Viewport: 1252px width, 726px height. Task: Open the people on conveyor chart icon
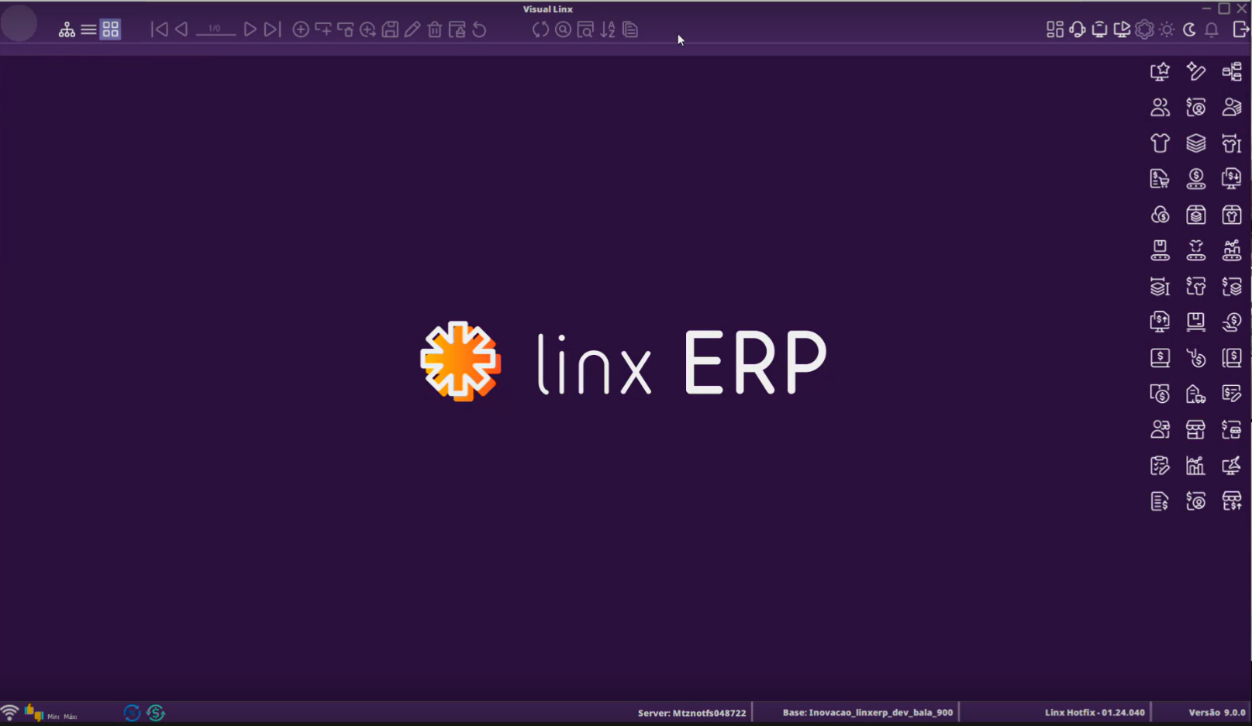1232,250
